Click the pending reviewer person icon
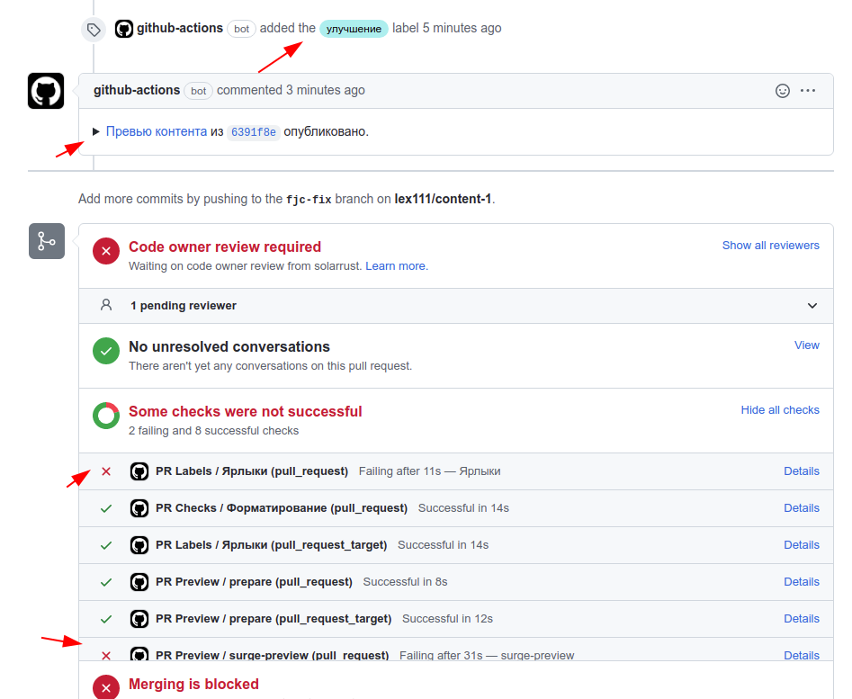Viewport: 852px width, 699px height. [x=106, y=305]
